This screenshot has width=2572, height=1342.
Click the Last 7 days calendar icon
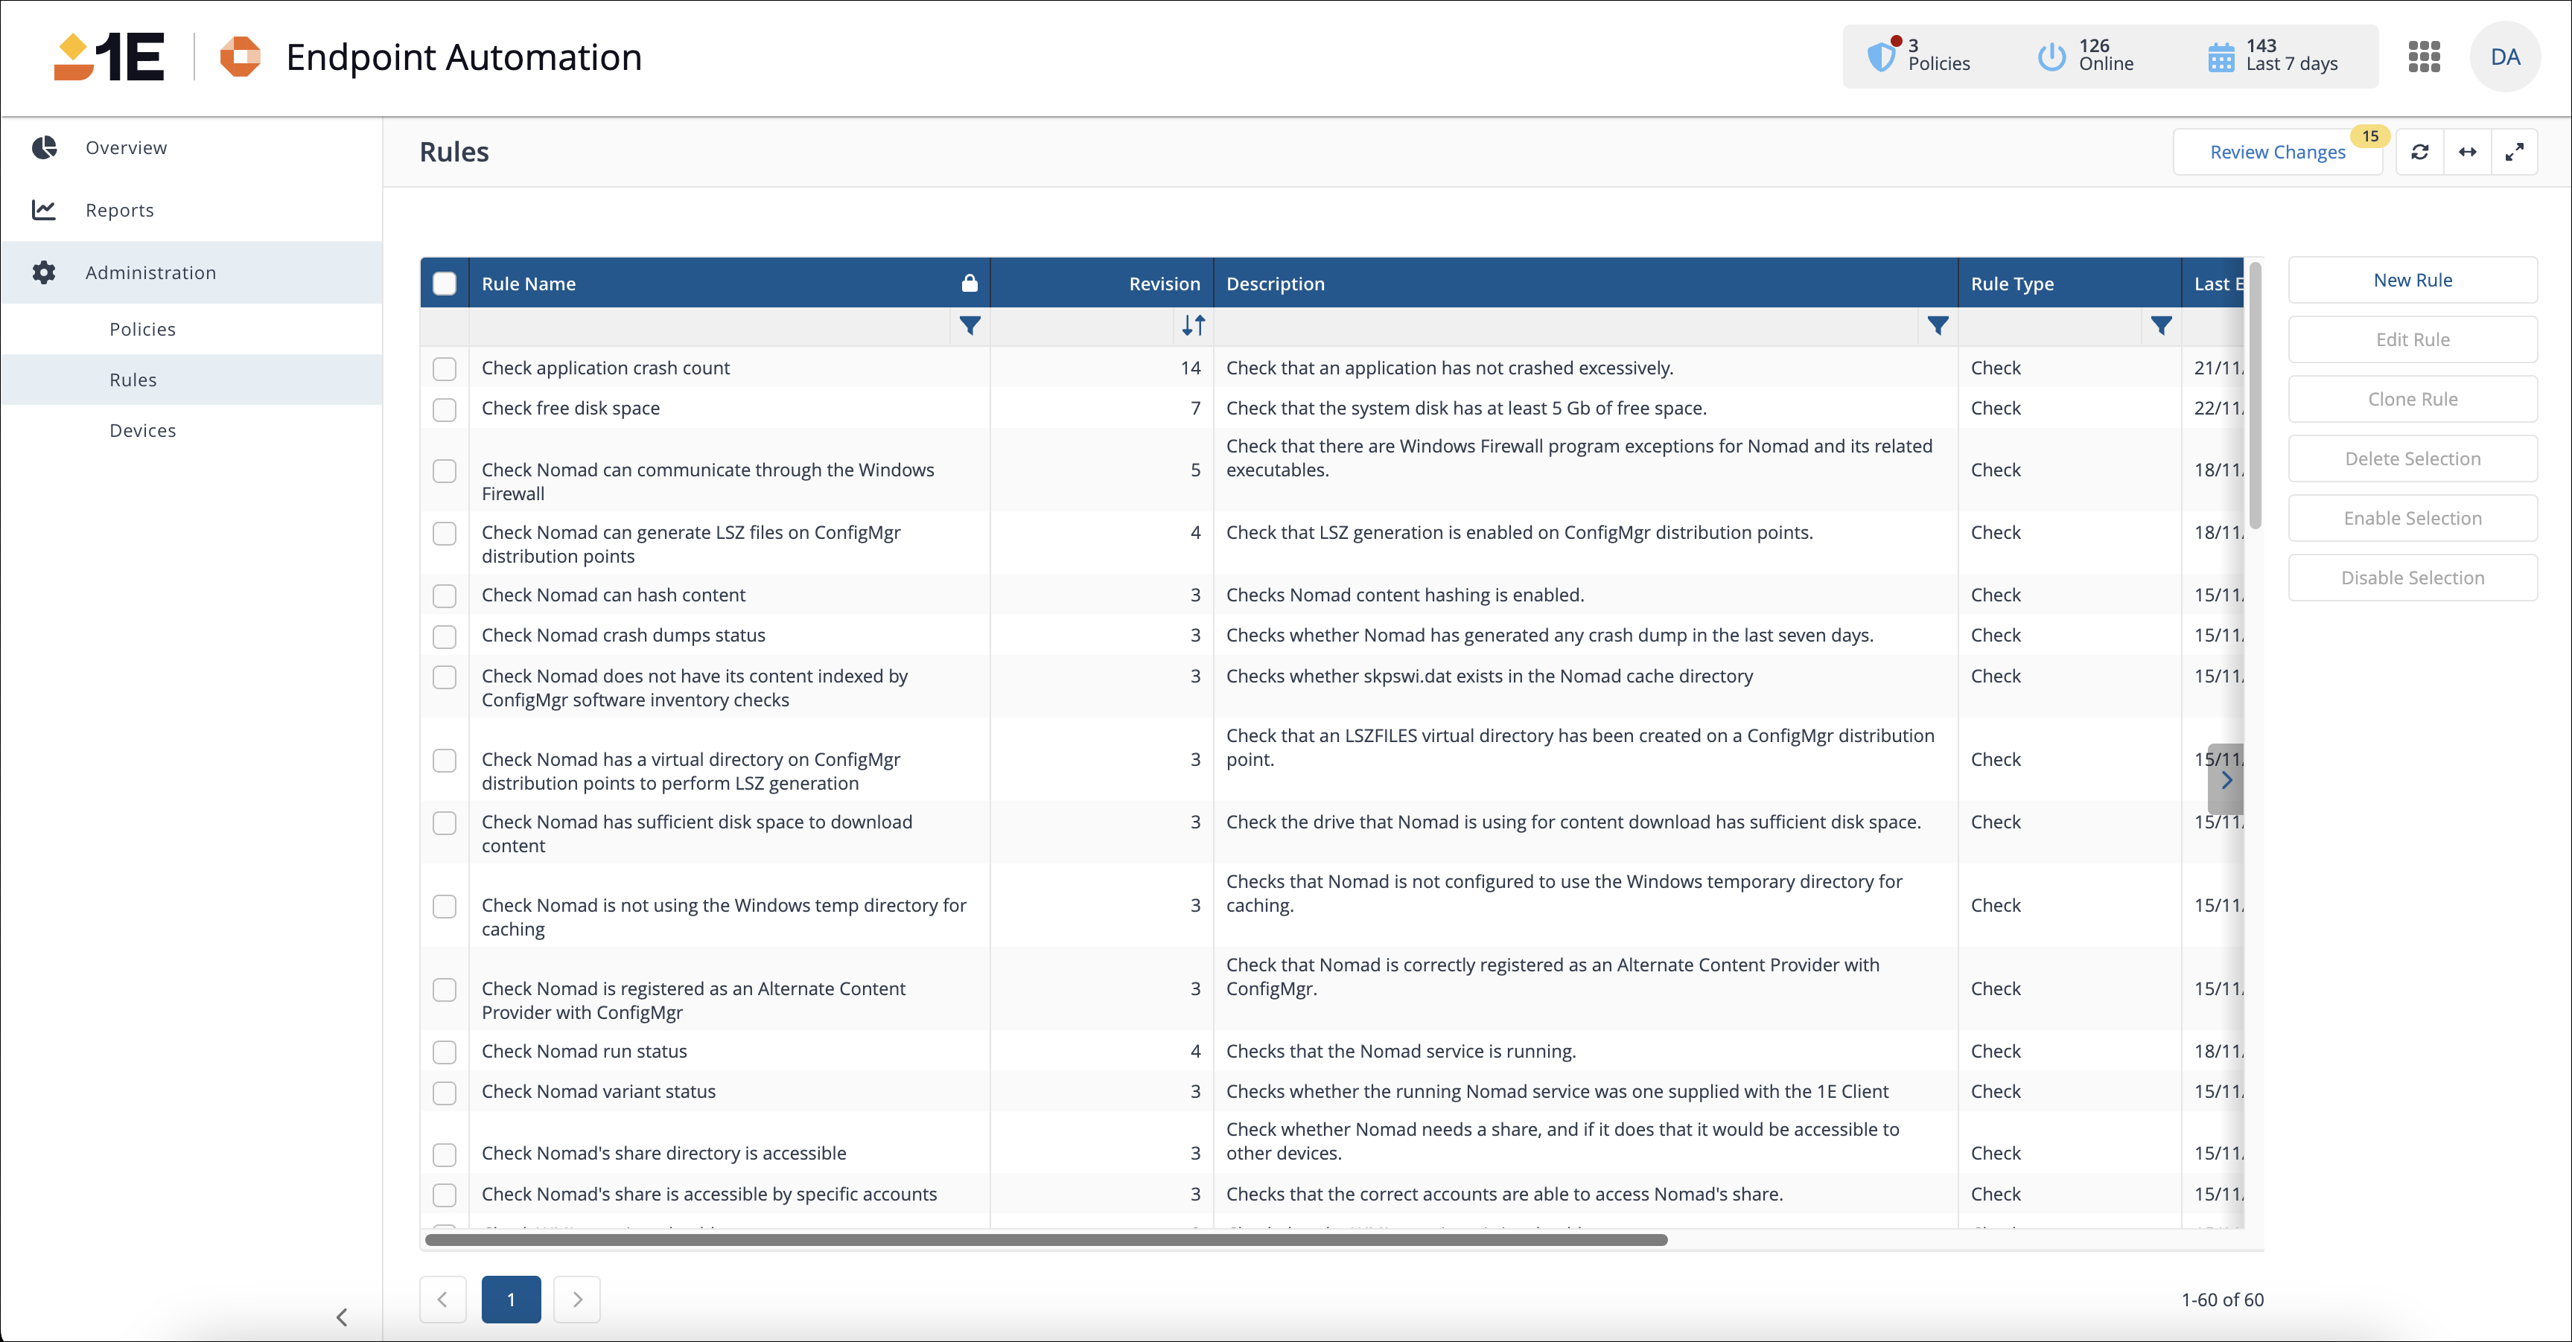(2221, 57)
